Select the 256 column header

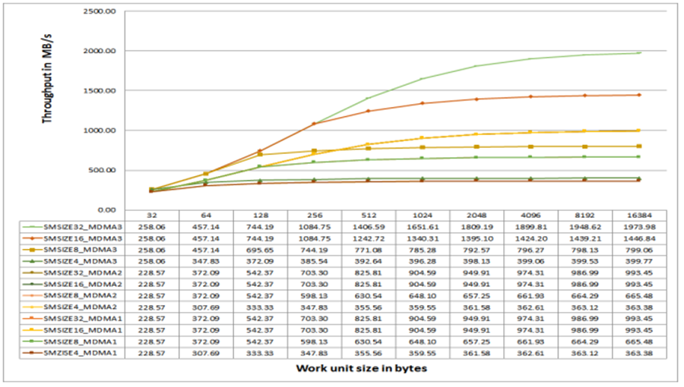(315, 215)
